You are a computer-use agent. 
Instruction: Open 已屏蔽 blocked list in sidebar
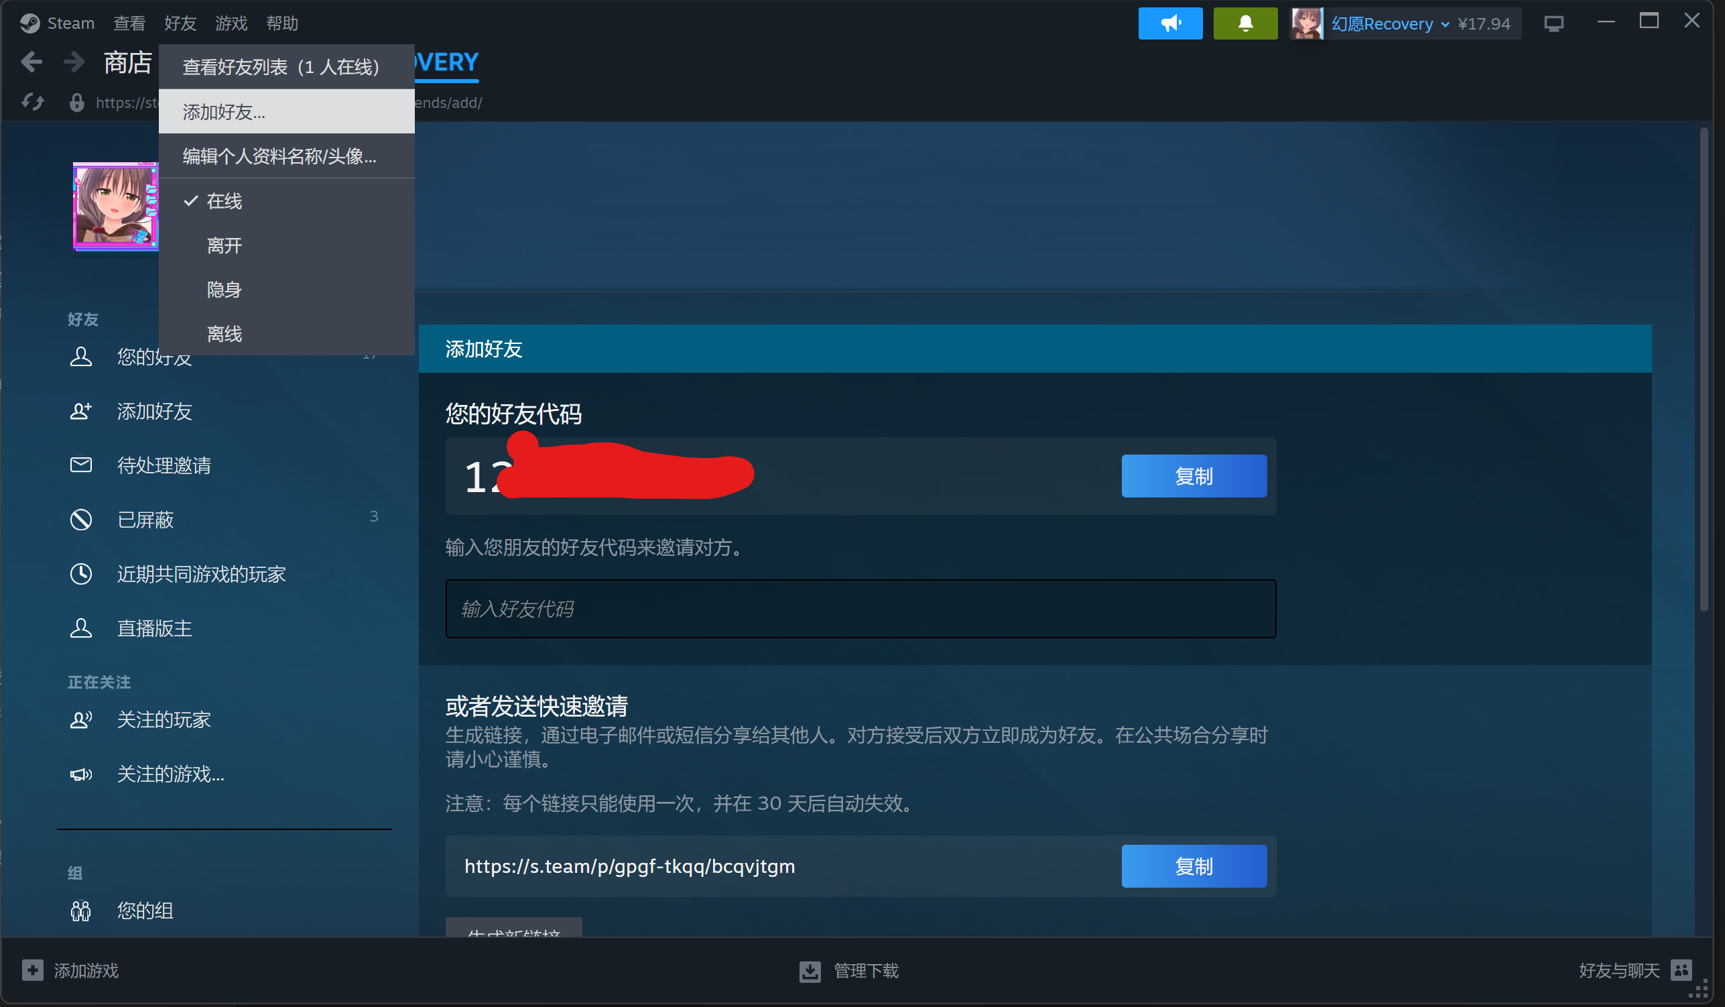[x=145, y=520]
